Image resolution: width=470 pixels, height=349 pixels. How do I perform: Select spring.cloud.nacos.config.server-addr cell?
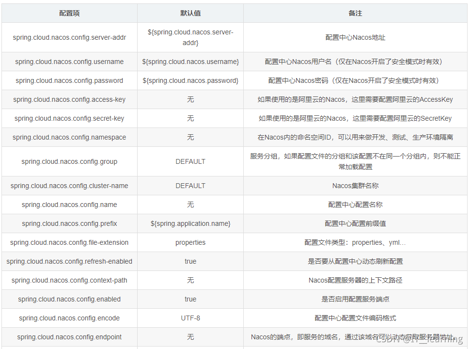(x=69, y=37)
